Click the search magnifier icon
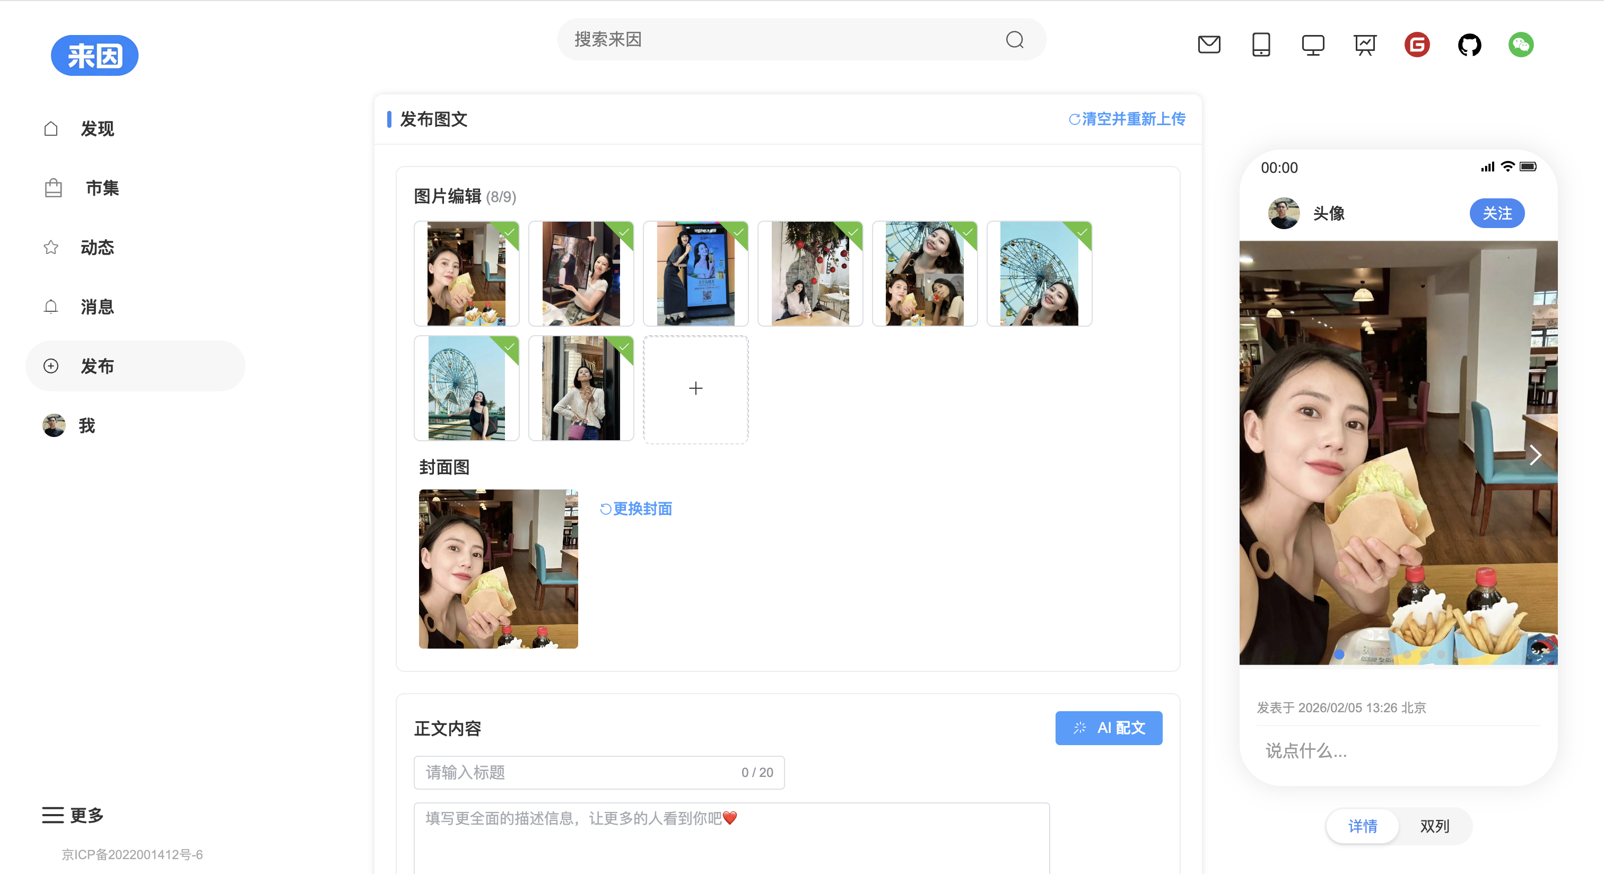The image size is (1604, 874). tap(1014, 40)
